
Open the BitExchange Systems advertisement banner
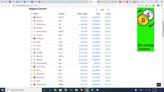(146, 30)
